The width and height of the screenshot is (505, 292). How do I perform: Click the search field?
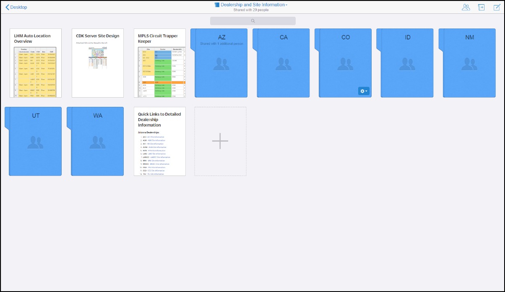coord(253,21)
